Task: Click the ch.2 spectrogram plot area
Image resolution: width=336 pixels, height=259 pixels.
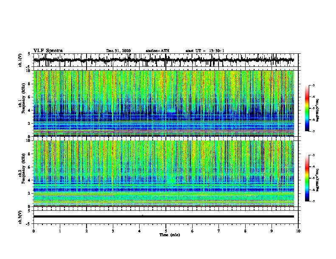Action: click(163, 174)
